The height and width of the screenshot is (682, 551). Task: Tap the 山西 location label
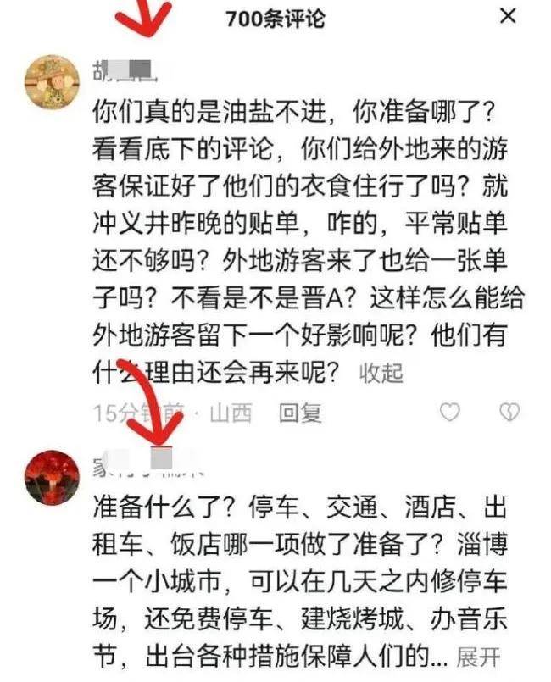(x=231, y=413)
